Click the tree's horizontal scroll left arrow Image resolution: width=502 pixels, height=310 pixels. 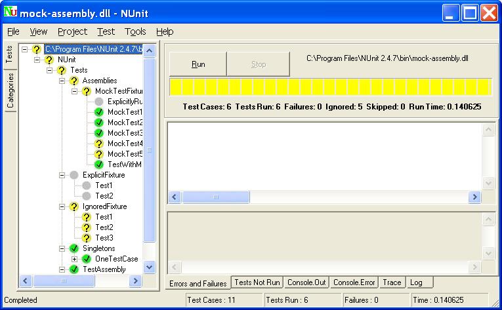26,281
